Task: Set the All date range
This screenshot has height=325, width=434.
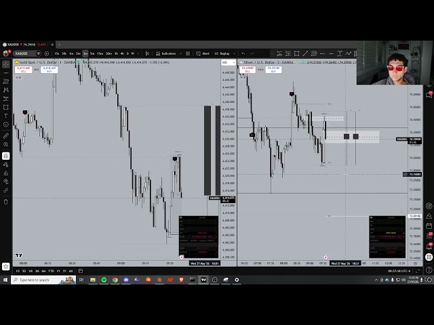Action: pos(71,271)
